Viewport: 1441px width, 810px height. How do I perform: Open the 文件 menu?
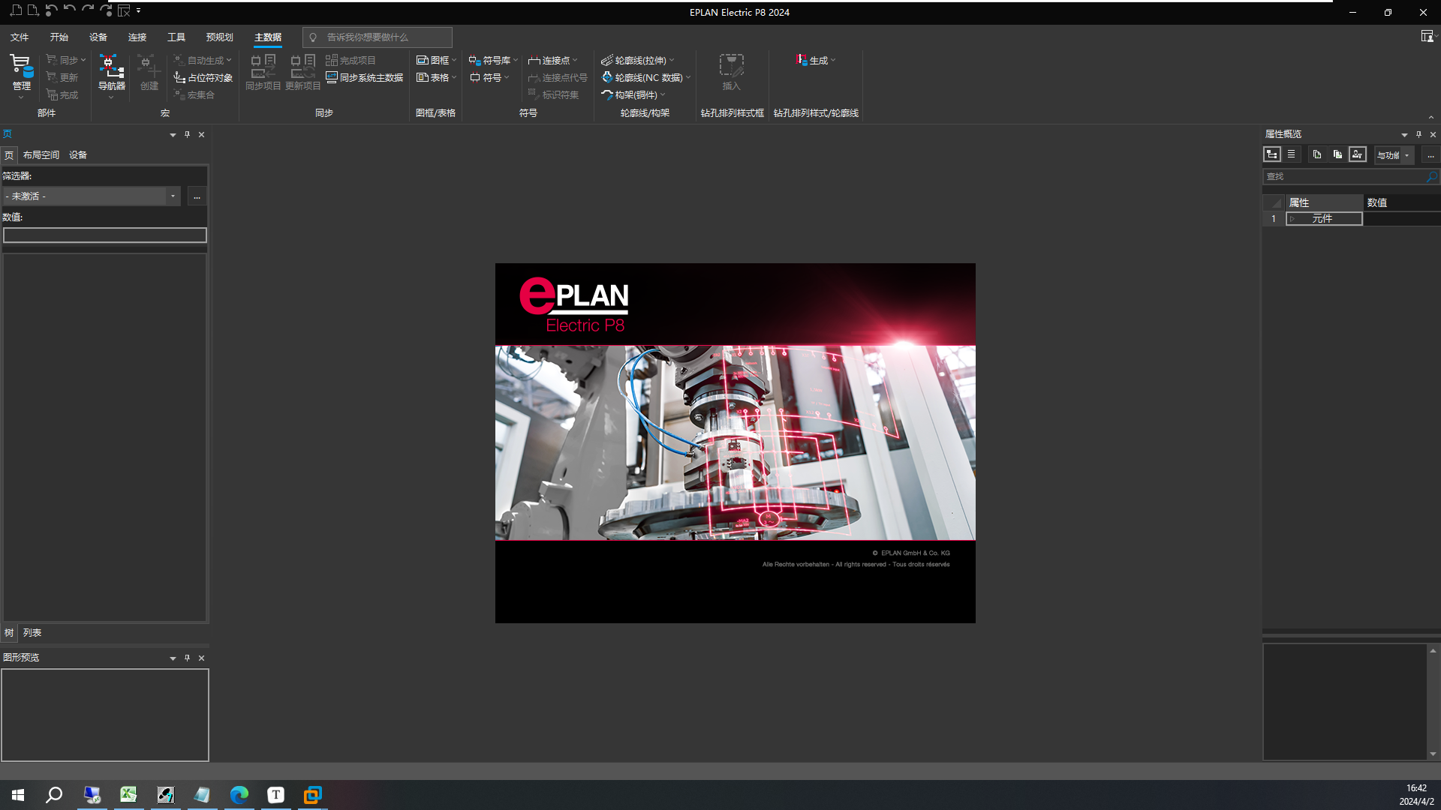(x=20, y=37)
